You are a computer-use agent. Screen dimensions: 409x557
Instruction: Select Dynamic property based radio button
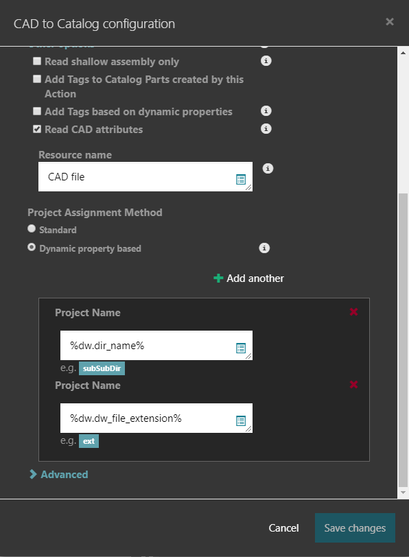(32, 247)
